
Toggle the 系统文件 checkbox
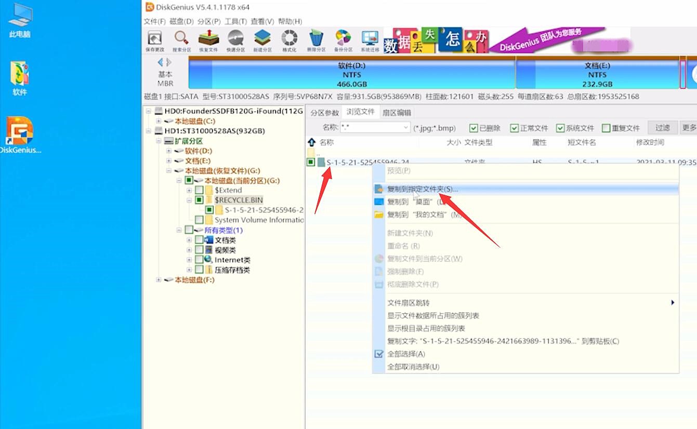(560, 128)
